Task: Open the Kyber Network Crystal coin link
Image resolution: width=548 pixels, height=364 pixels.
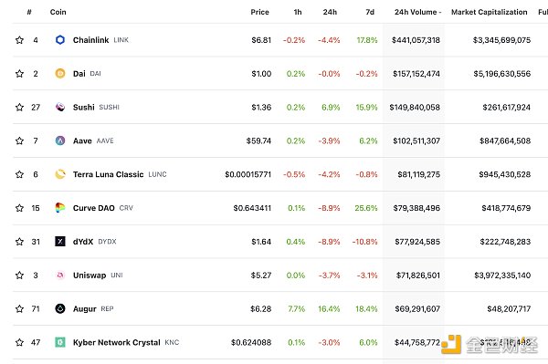Action: (116, 342)
